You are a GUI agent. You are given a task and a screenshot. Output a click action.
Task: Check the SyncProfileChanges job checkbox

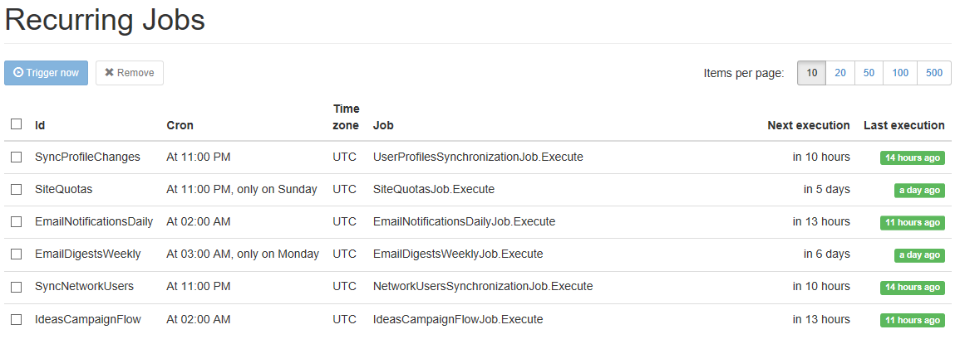coord(17,157)
